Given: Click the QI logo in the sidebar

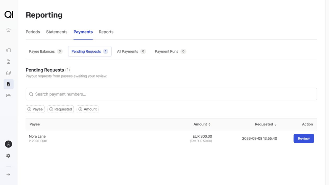Looking at the screenshot, I should [x=9, y=15].
